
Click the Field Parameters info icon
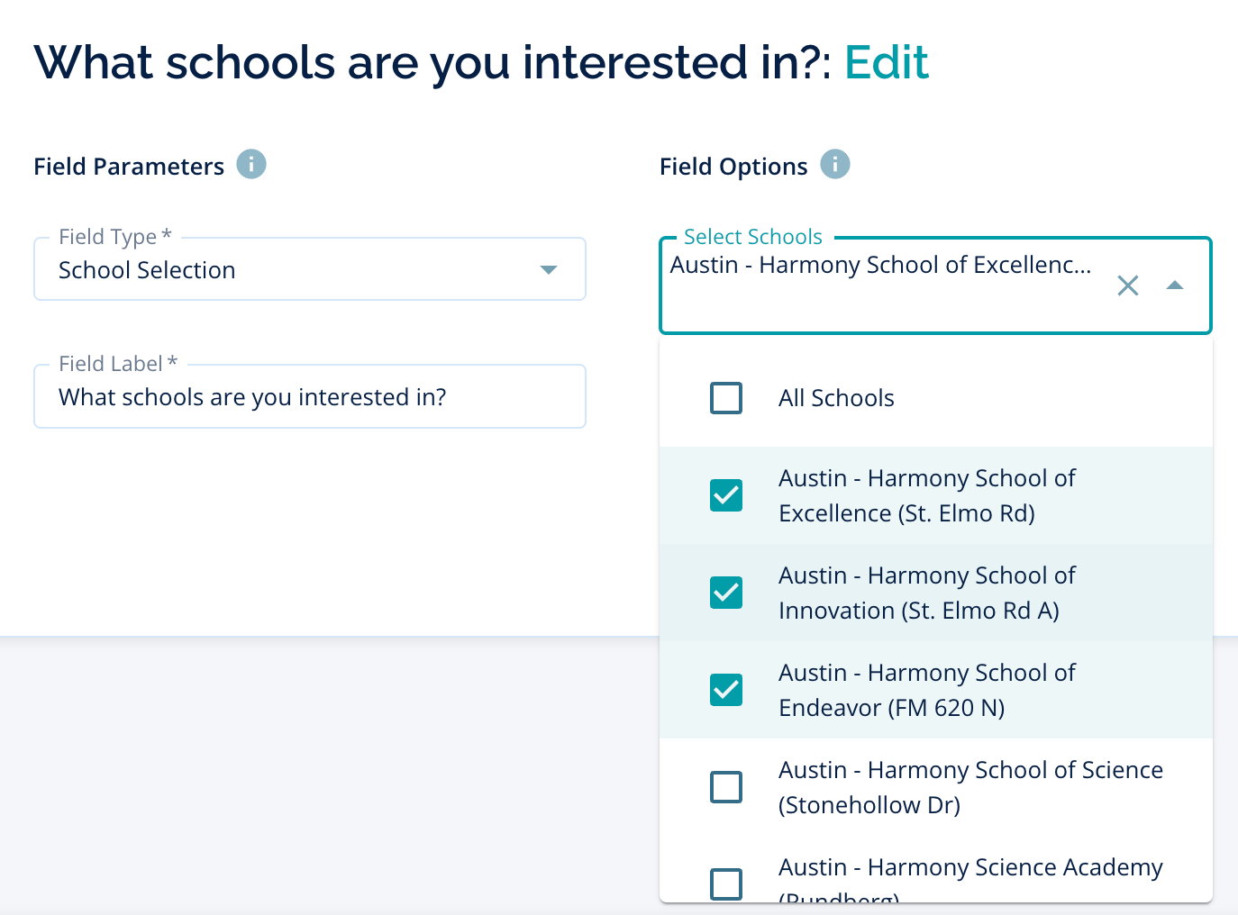251,165
